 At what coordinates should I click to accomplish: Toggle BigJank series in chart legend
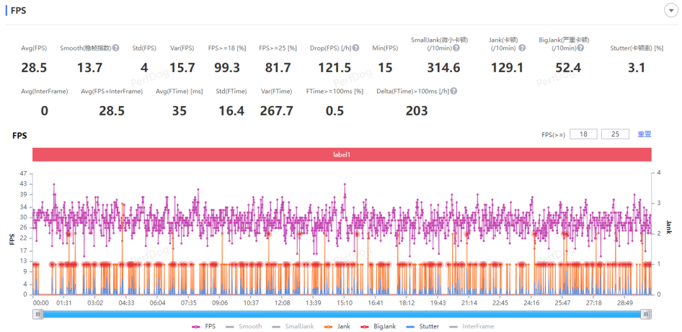click(x=378, y=326)
